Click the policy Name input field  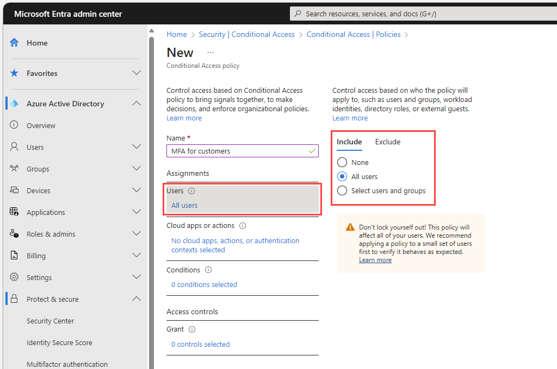point(242,151)
